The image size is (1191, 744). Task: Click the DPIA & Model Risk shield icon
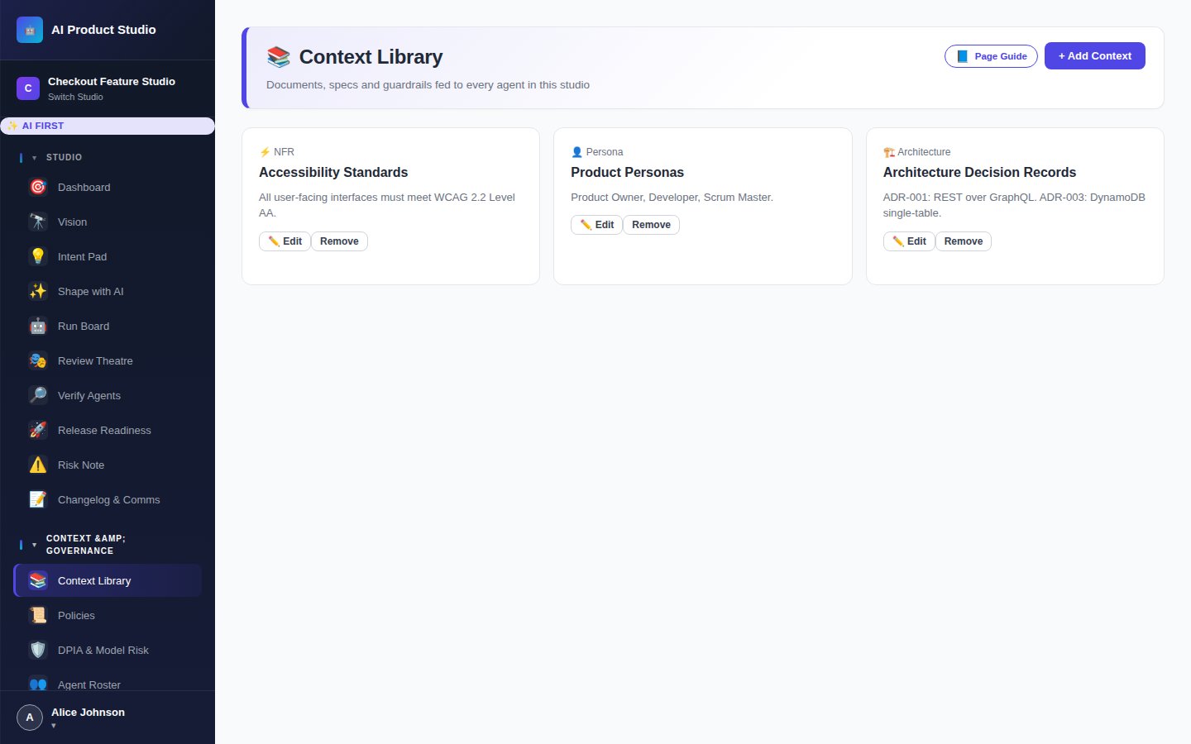pyautogui.click(x=38, y=650)
